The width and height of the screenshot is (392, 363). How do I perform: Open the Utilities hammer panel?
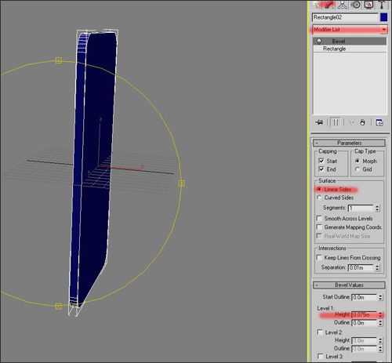coord(382,5)
